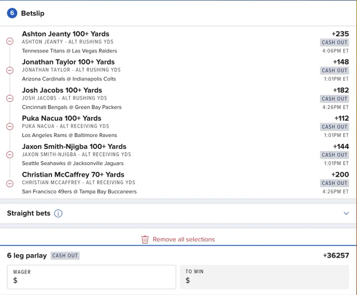Screen dimensions: 357x295
Task: Click the Straight bets label
Action: [x=29, y=213]
